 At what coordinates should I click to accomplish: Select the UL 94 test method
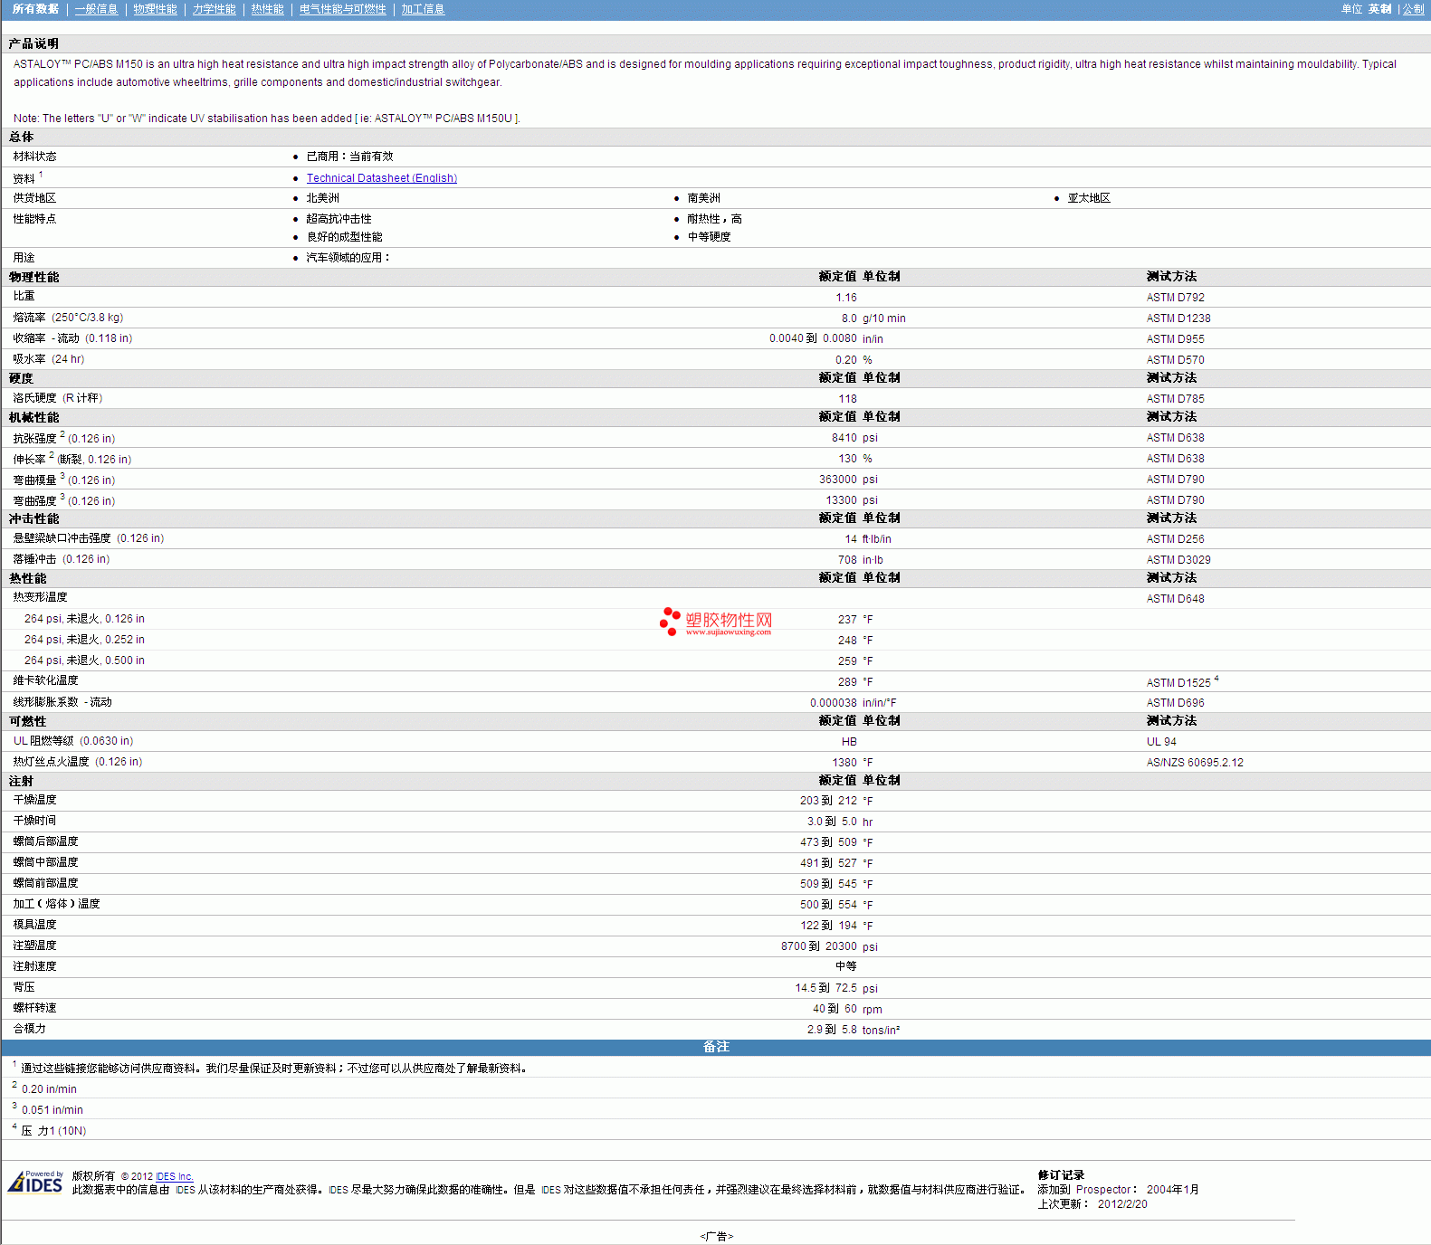[x=1161, y=742]
